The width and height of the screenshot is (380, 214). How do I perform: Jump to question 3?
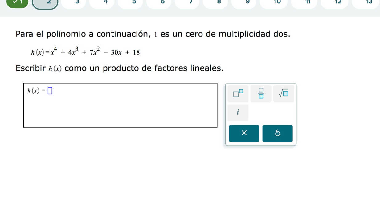coord(74,3)
